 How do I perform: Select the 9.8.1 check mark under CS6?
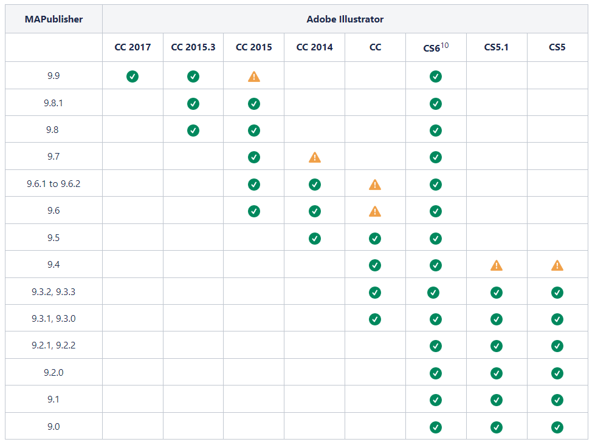(436, 104)
